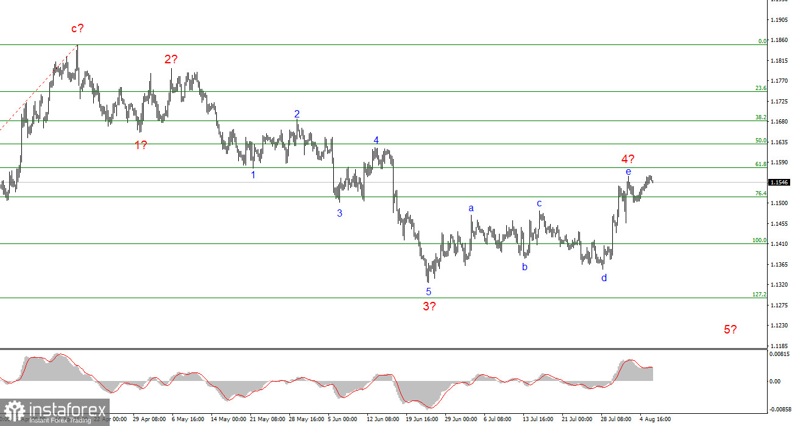Select the blue "3" subwave label
This screenshot has height=426, width=792.
pyautogui.click(x=339, y=213)
